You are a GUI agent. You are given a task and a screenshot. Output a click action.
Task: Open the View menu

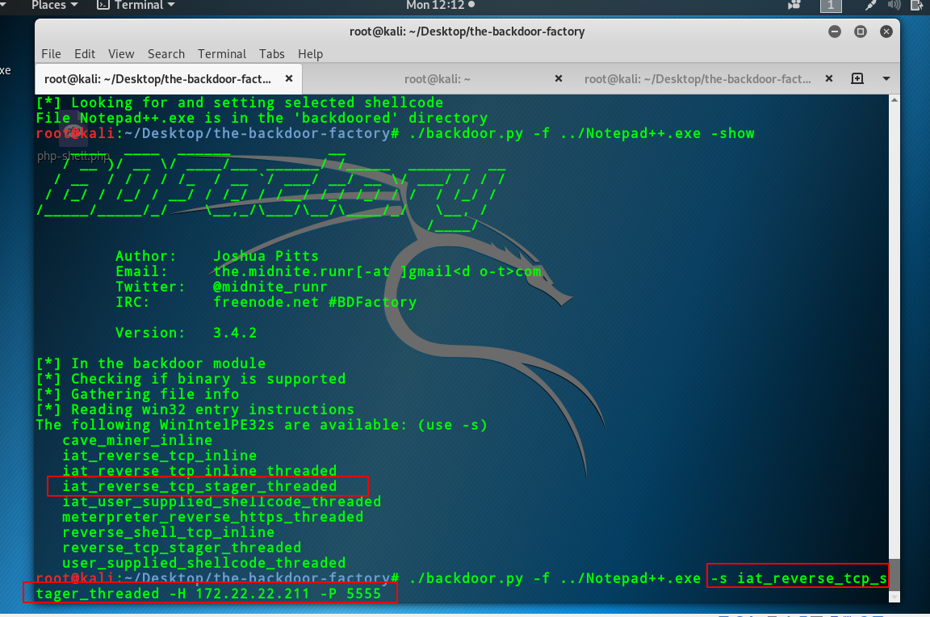[x=121, y=54]
